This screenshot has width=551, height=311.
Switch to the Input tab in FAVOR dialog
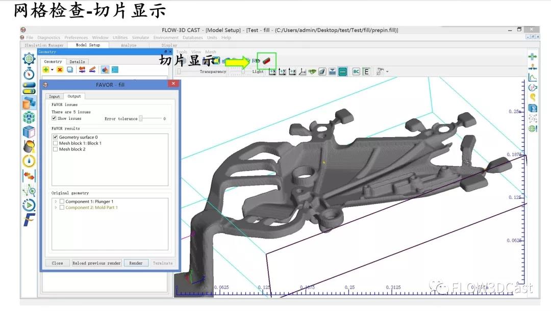[x=54, y=96]
